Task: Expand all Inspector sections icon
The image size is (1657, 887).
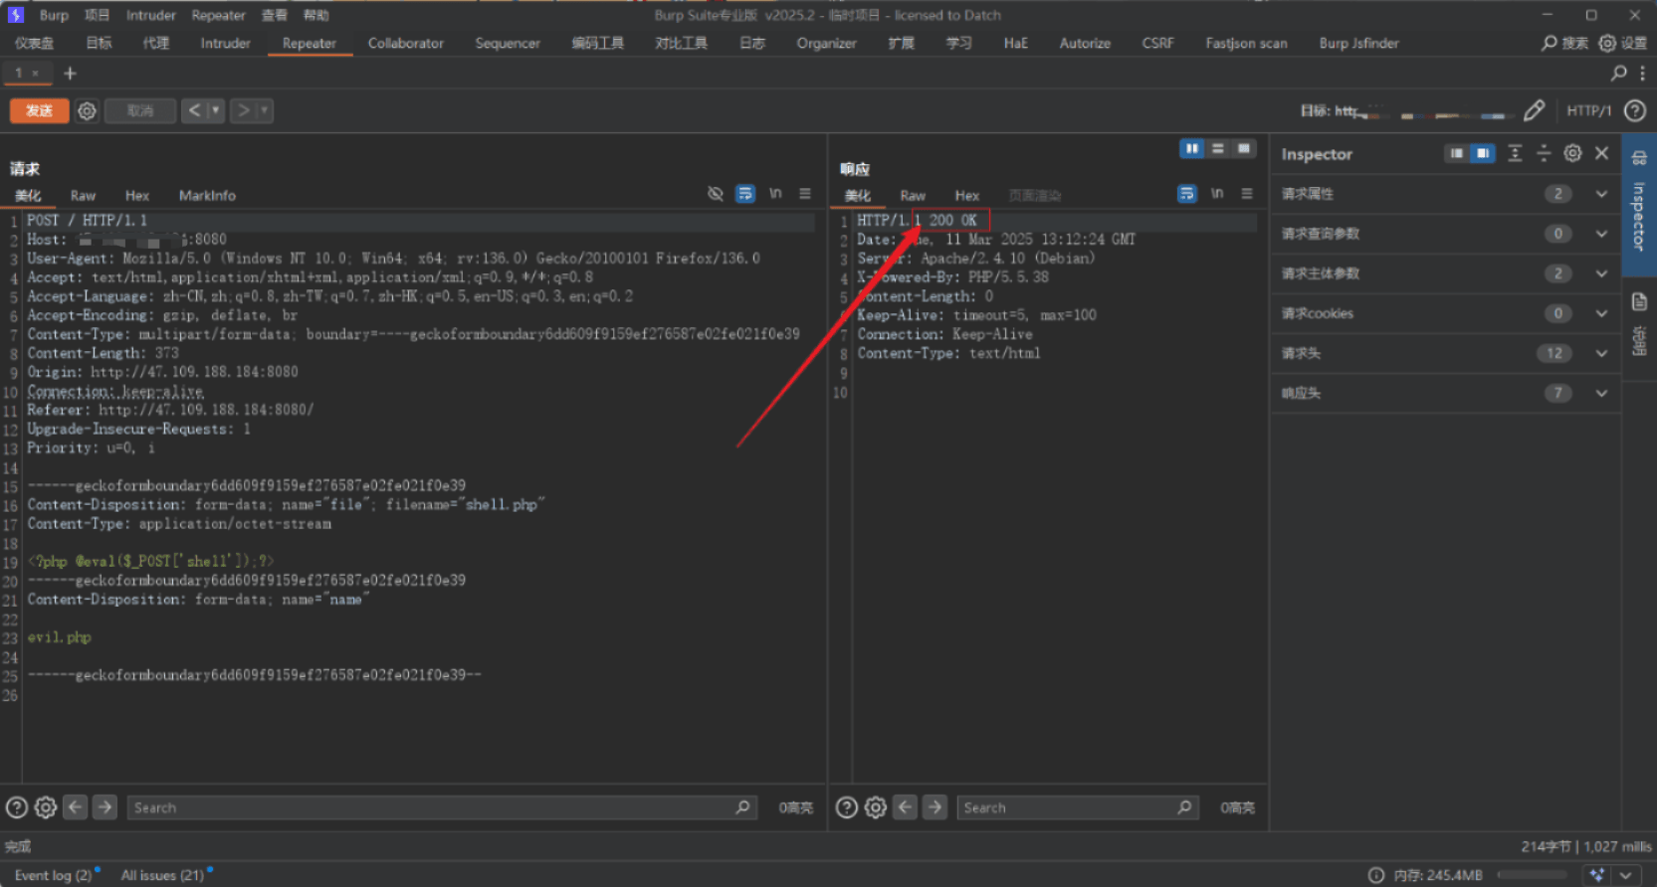Action: [x=1515, y=153]
